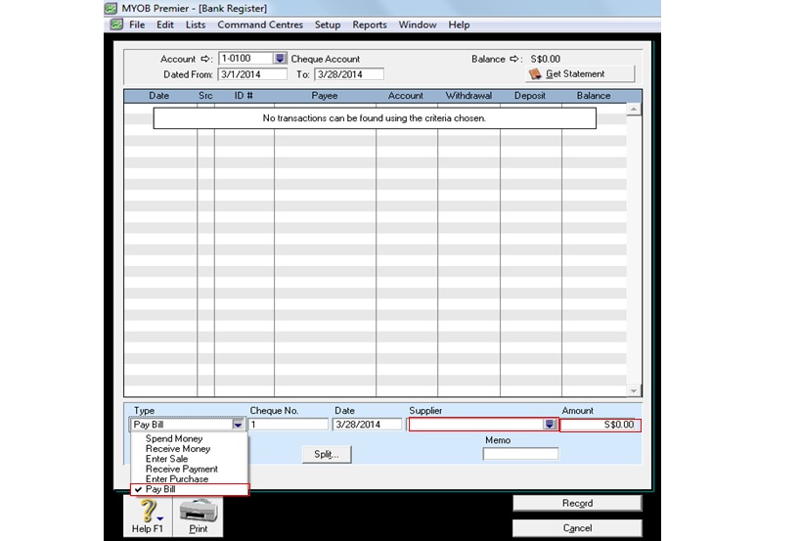Open the Lists menu
This screenshot has width=801, height=541.
tap(196, 24)
